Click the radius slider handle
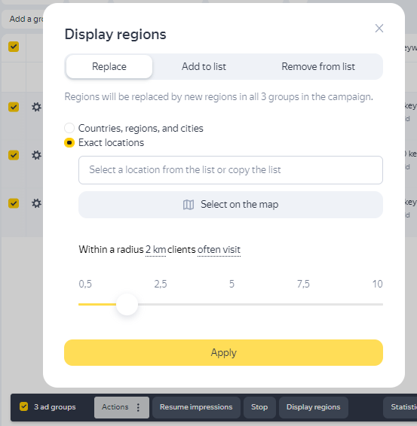417x426 pixels. tap(127, 304)
